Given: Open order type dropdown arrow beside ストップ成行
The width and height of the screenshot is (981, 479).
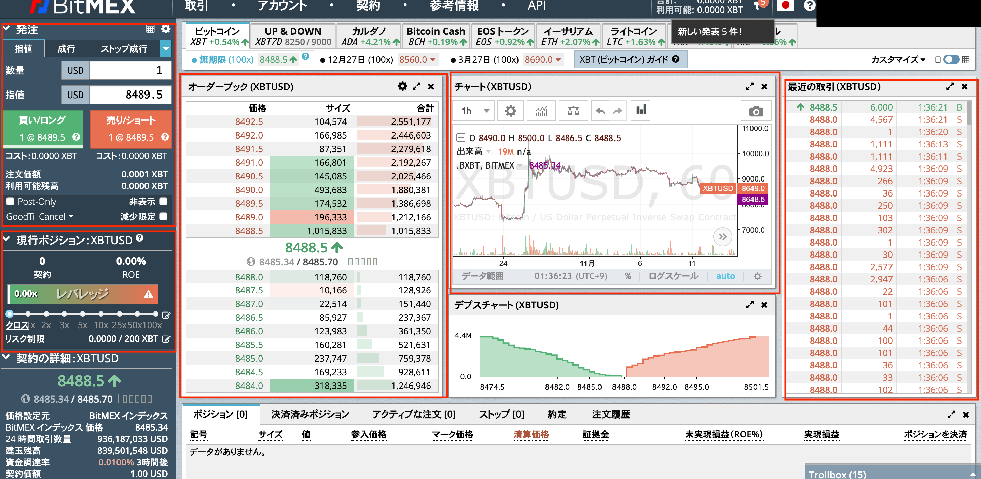Looking at the screenshot, I should (165, 48).
